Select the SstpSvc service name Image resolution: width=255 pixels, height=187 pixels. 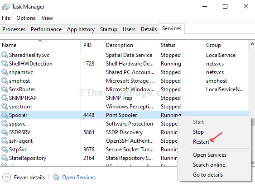point(18,150)
